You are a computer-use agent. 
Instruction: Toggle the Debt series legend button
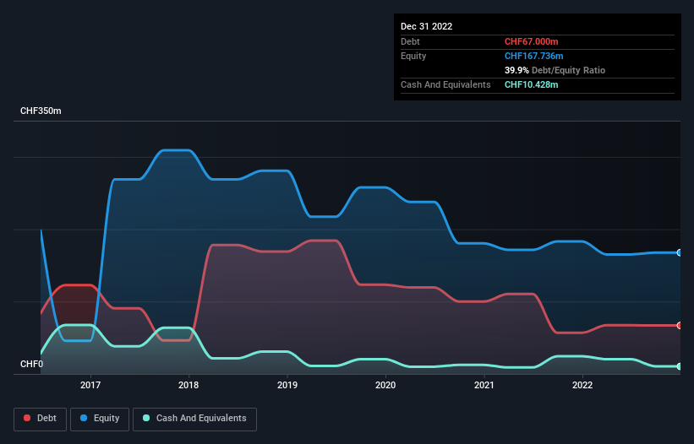(41, 420)
